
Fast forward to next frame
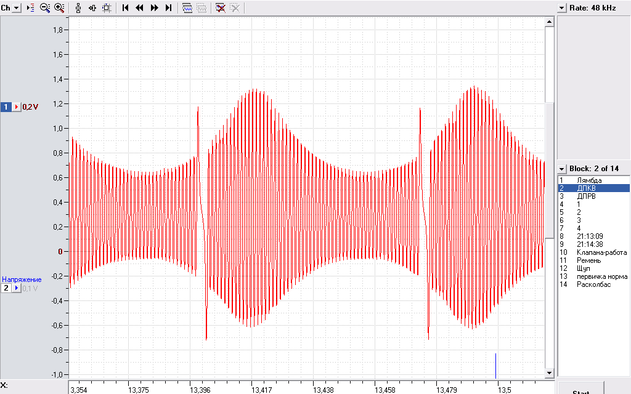(x=154, y=7)
